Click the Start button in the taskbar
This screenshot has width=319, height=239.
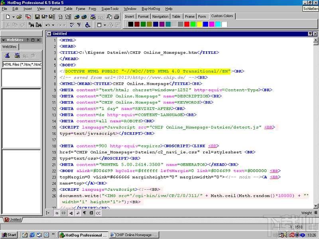click(x=9, y=235)
